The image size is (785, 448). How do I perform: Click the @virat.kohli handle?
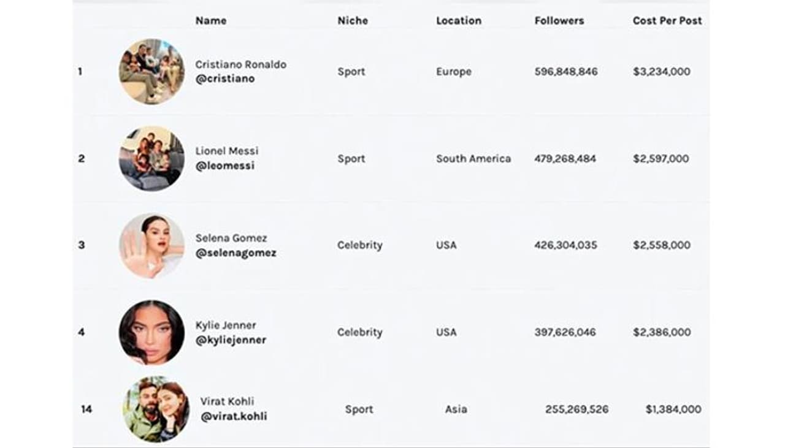click(233, 417)
